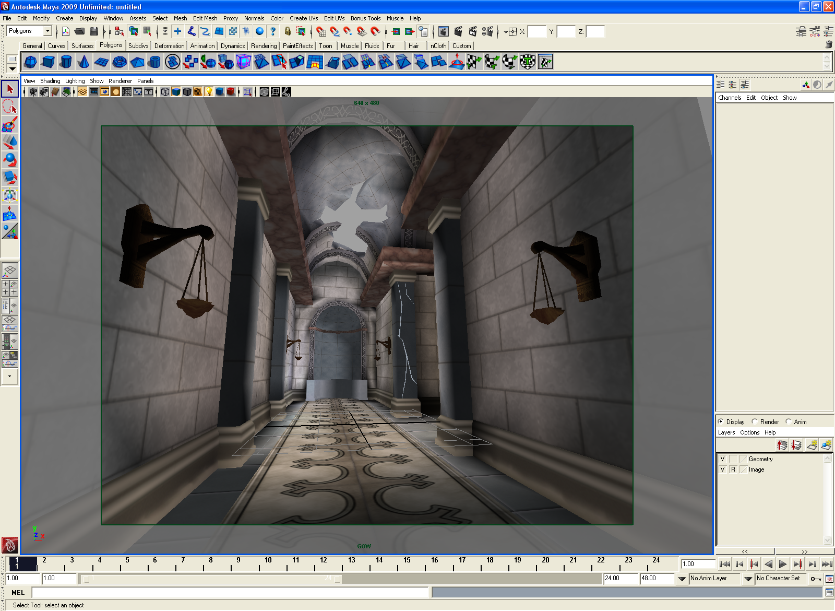The width and height of the screenshot is (835, 611).
Task: Open the Script Editor from command line end
Action: [829, 593]
